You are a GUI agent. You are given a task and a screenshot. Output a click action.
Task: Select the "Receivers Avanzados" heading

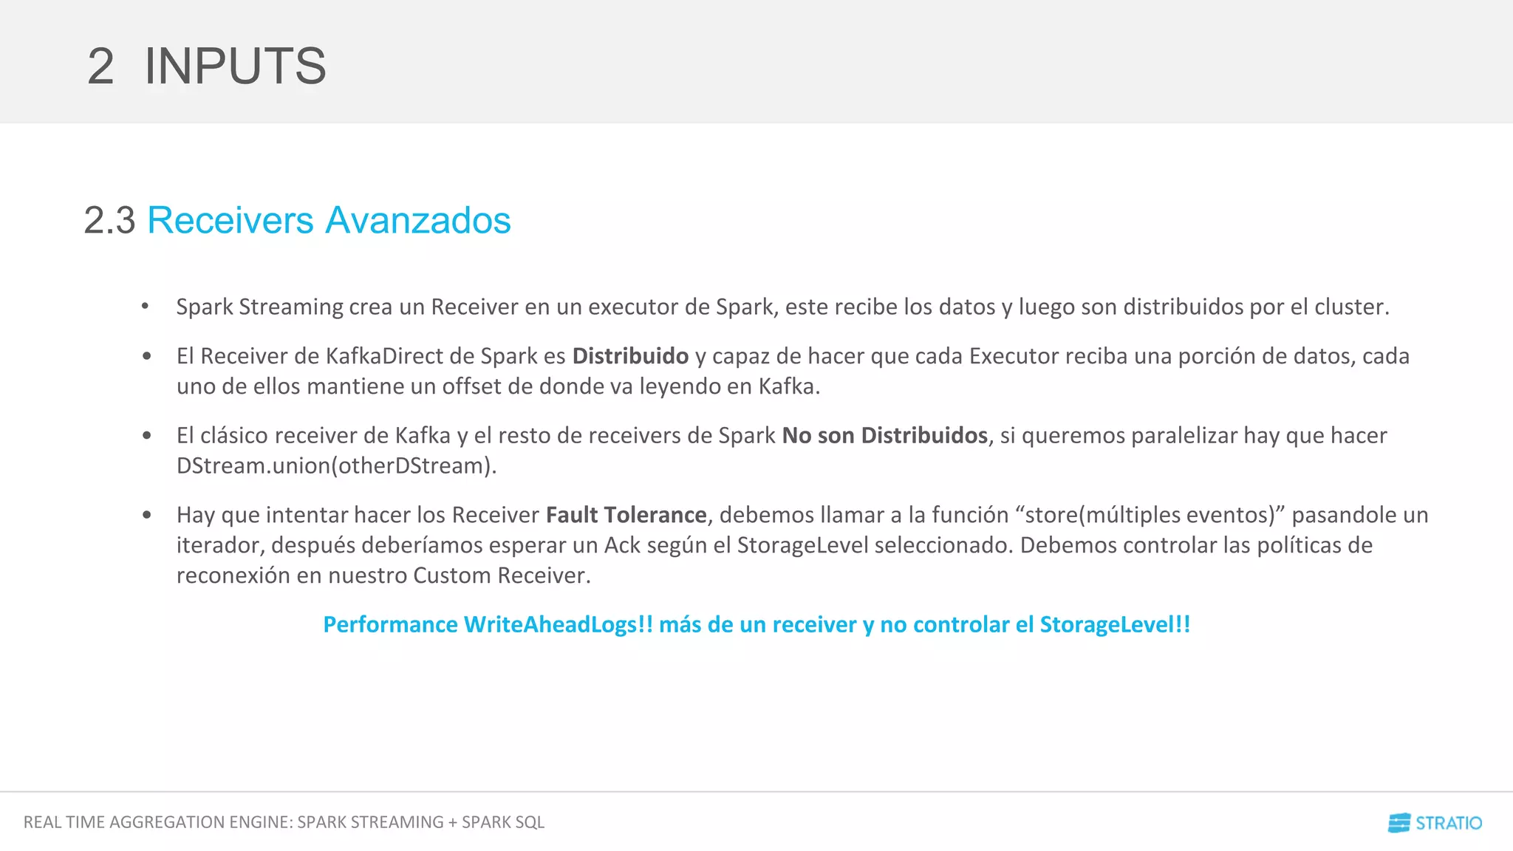(x=329, y=220)
